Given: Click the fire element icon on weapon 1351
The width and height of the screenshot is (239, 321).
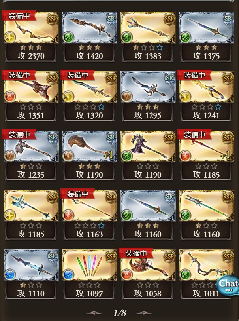Looking at the screenshot, I should [9, 97].
